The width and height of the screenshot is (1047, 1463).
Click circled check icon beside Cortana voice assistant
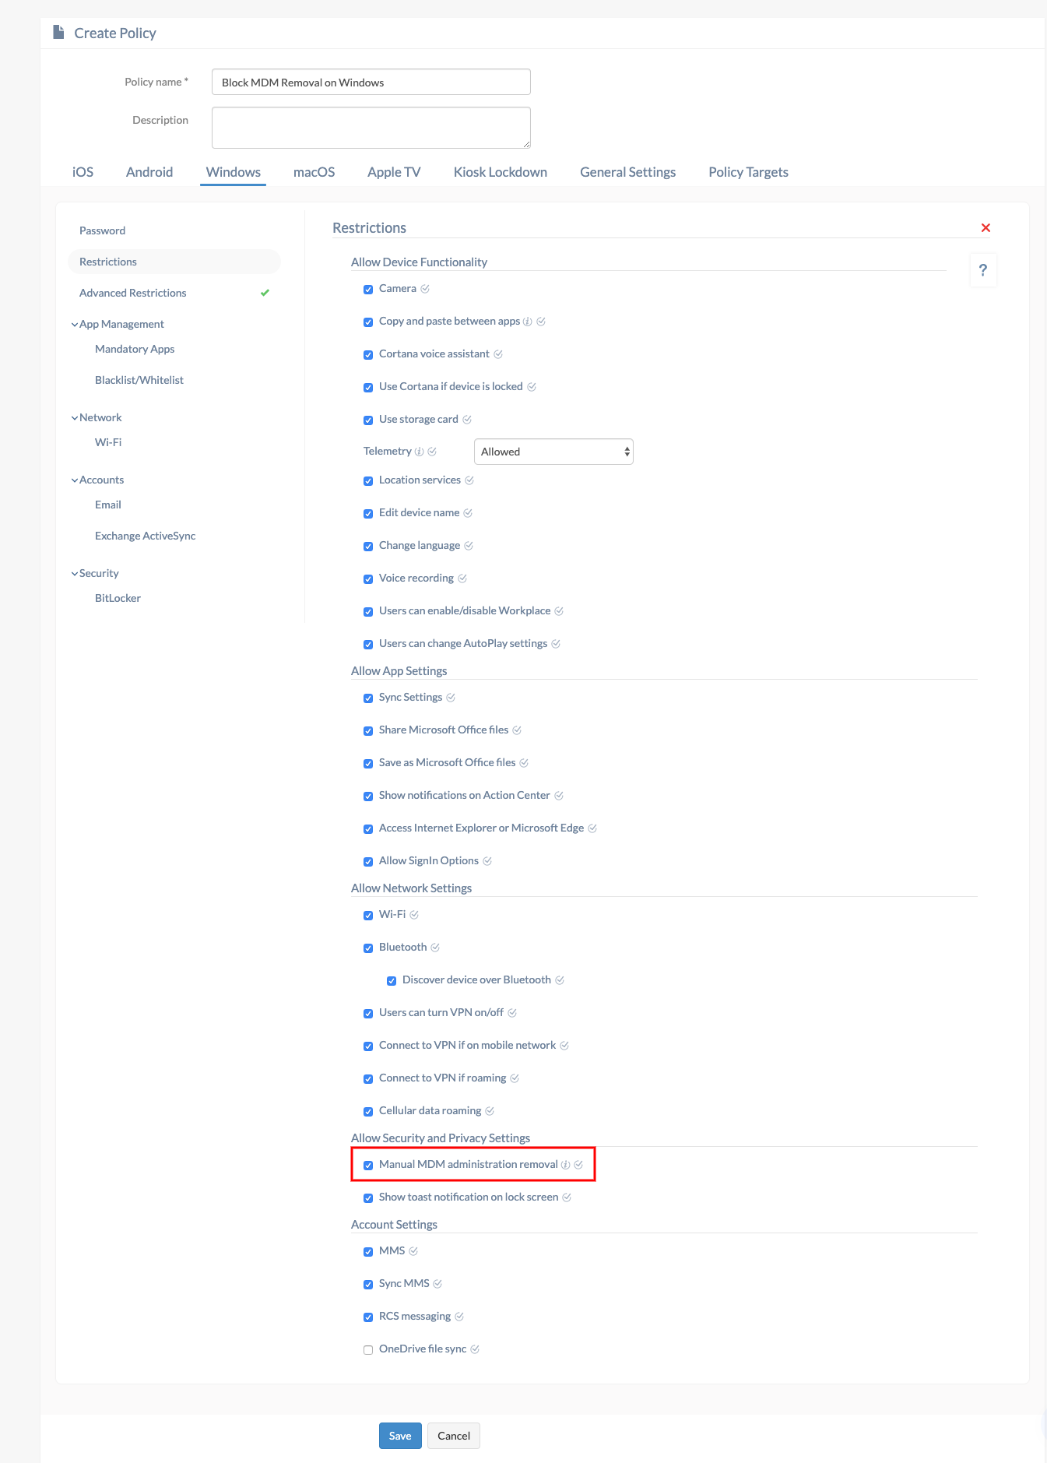[498, 354]
